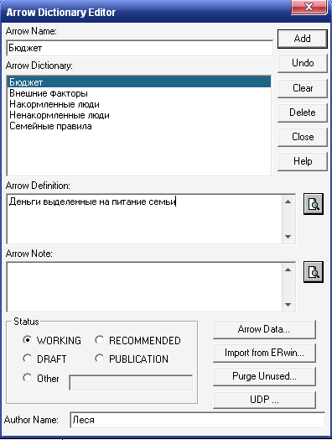Click the Clear button

(x=303, y=88)
